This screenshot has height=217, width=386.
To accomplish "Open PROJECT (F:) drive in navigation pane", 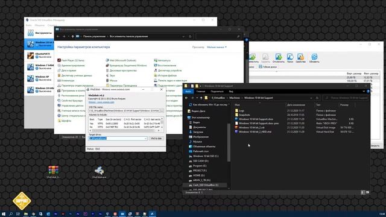I will pos(200,171).
